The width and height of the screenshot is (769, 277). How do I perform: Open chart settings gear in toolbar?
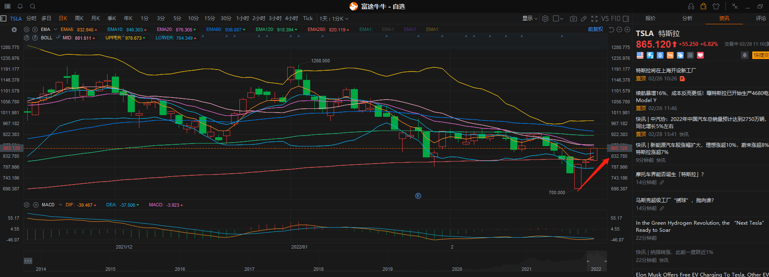pyautogui.click(x=545, y=18)
